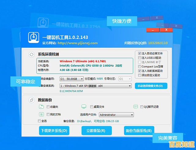Click the logo of the background 1.0.1.1750 window

click(43, 22)
